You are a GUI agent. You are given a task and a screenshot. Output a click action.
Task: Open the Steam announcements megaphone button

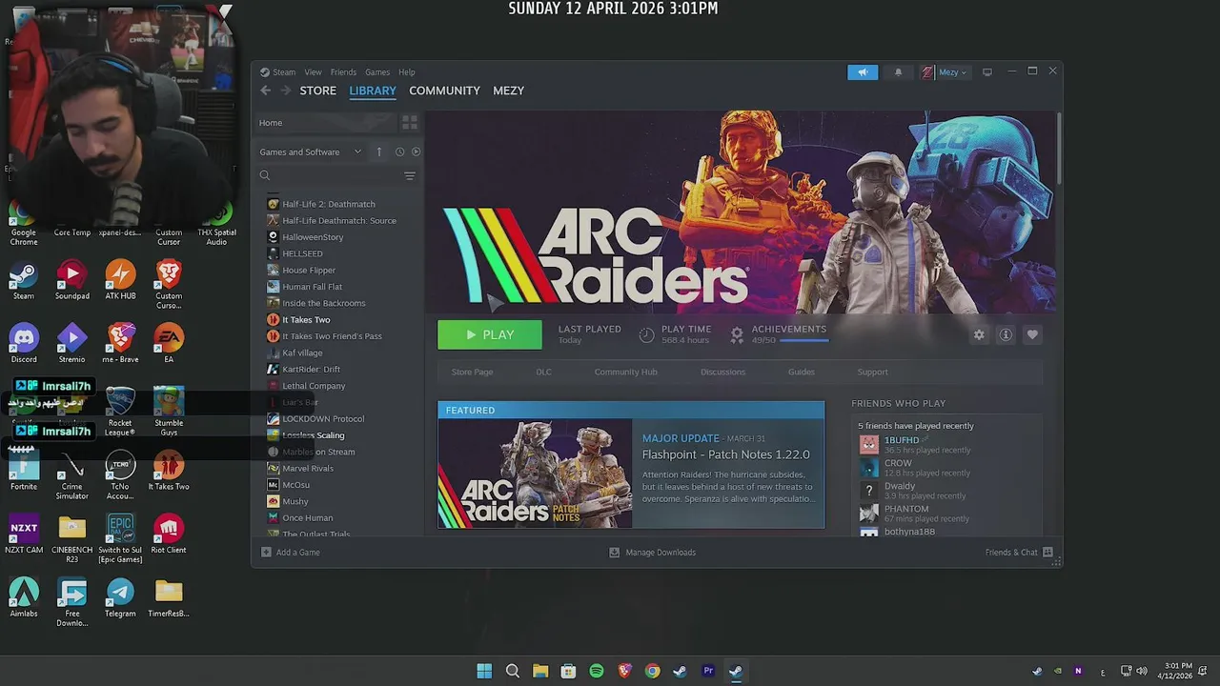pos(863,72)
